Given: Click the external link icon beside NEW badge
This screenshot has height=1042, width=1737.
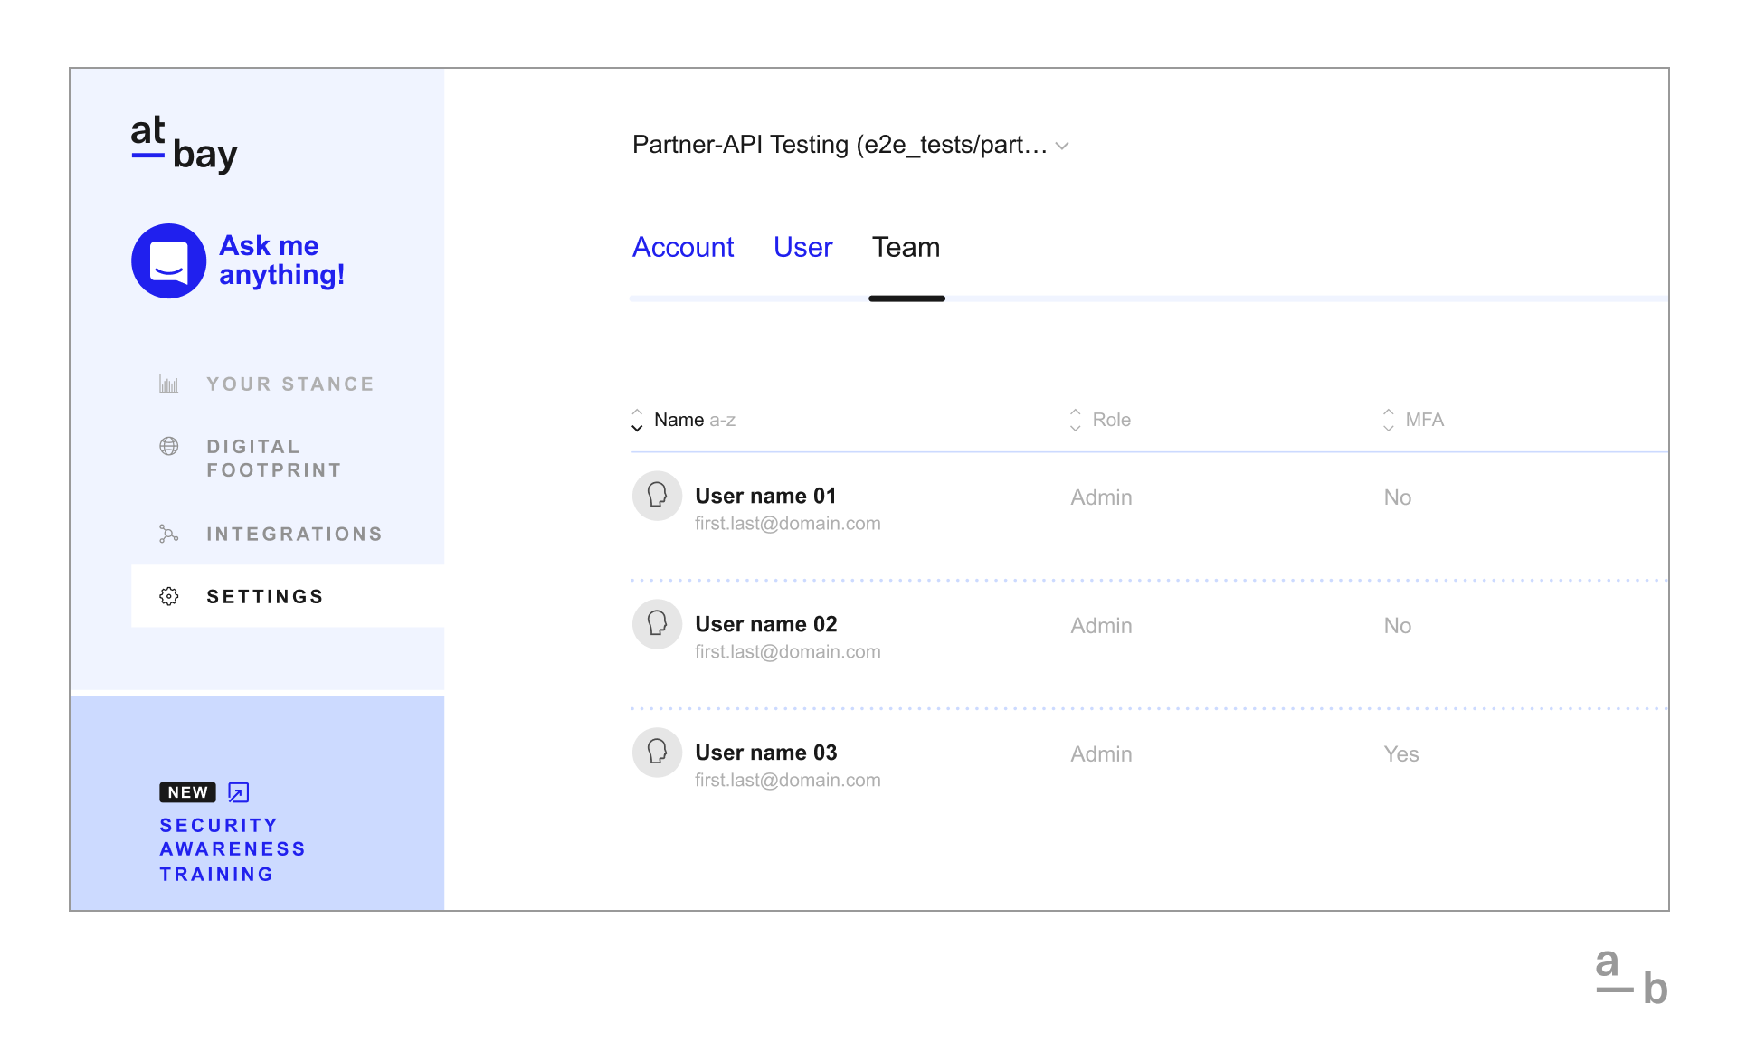Looking at the screenshot, I should point(239,792).
